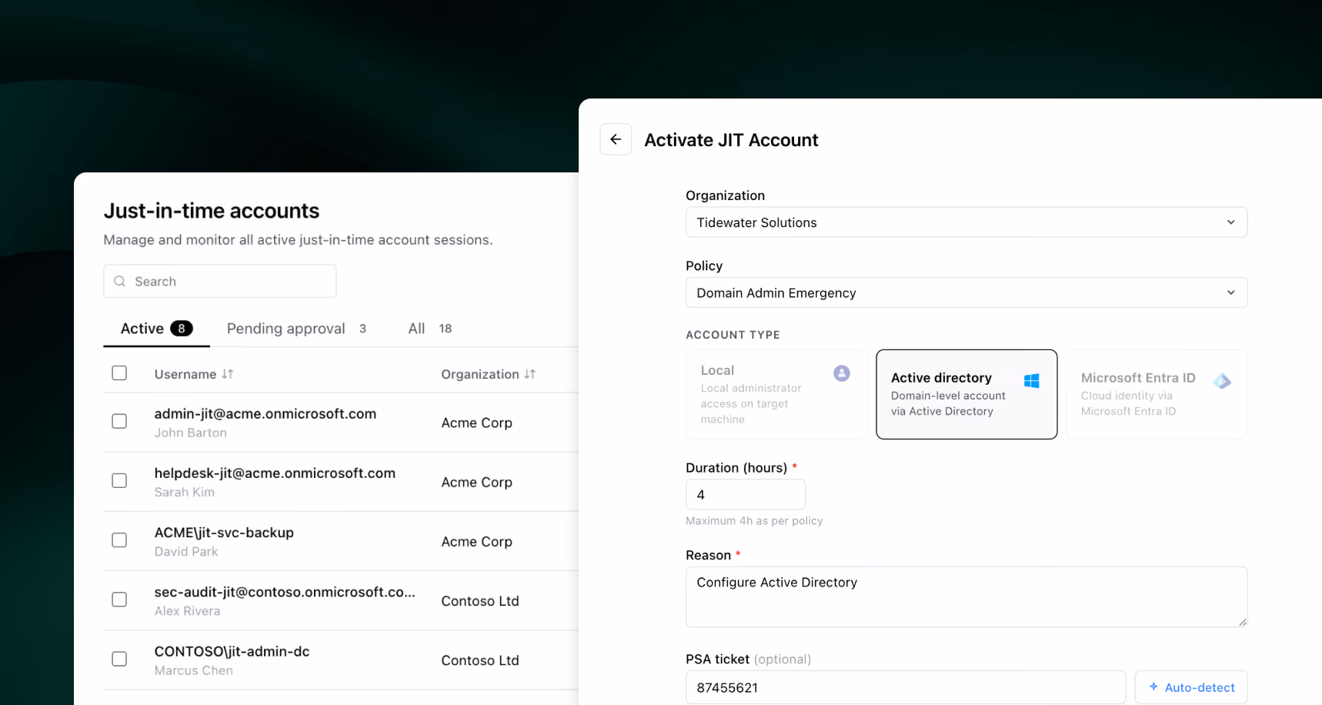Click the Auto-detect button
Image resolution: width=1322 pixels, height=705 pixels.
[x=1191, y=687]
